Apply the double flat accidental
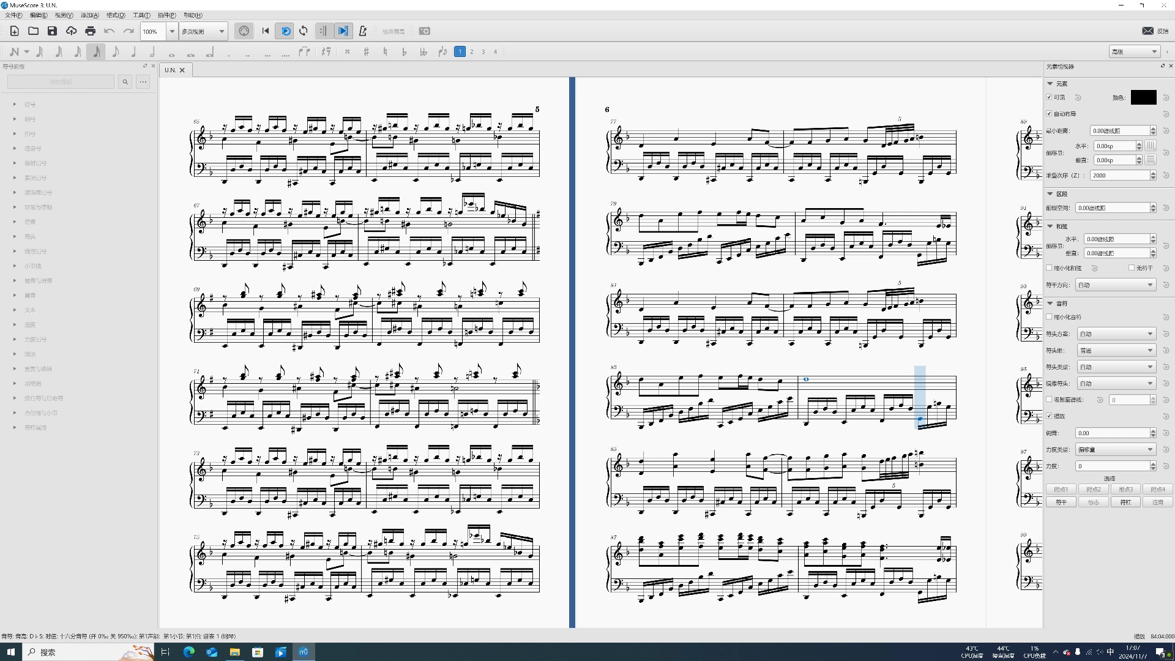Image resolution: width=1175 pixels, height=661 pixels. point(423,52)
